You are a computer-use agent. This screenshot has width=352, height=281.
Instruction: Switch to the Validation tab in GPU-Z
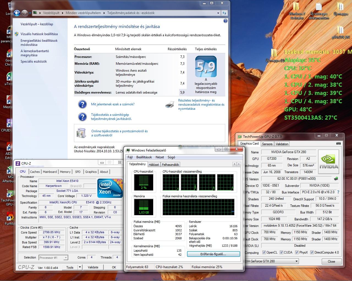tap(282, 144)
